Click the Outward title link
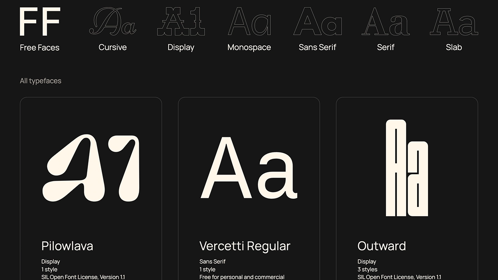The image size is (498, 280). coord(381,246)
